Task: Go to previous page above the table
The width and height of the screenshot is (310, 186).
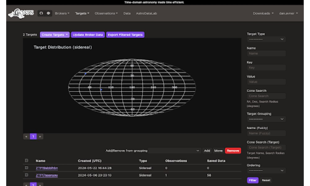Action: (26, 137)
